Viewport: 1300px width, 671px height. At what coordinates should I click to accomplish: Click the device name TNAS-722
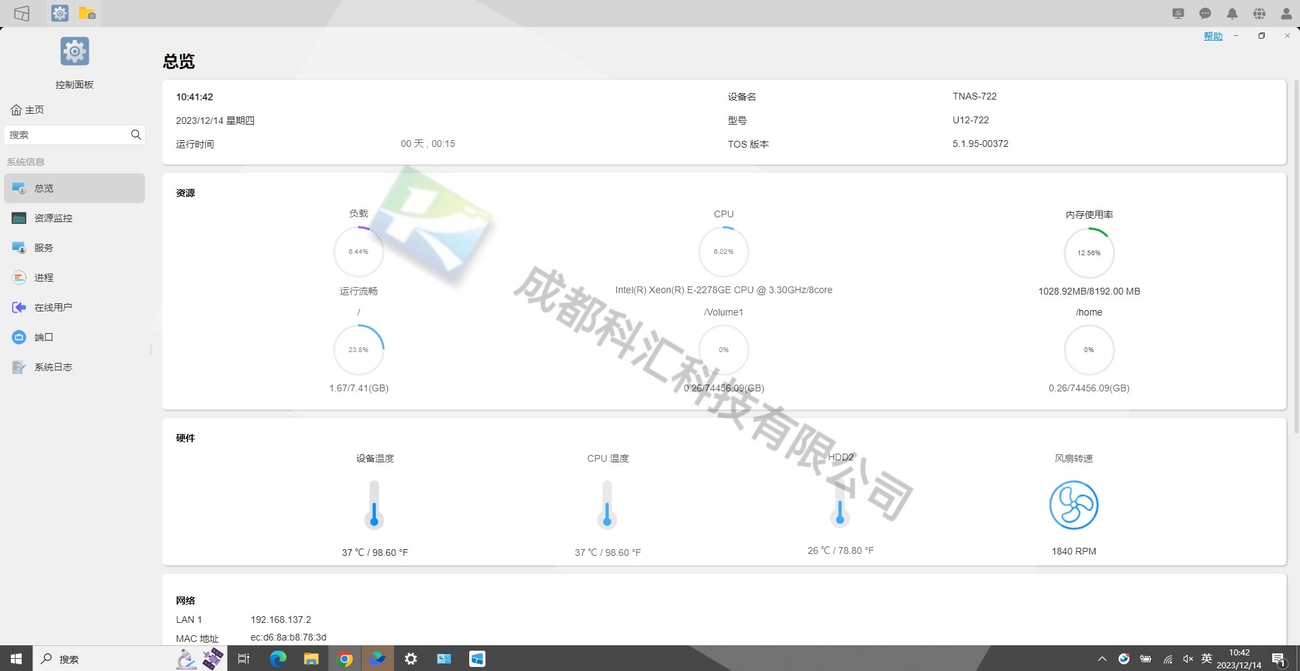pos(974,96)
